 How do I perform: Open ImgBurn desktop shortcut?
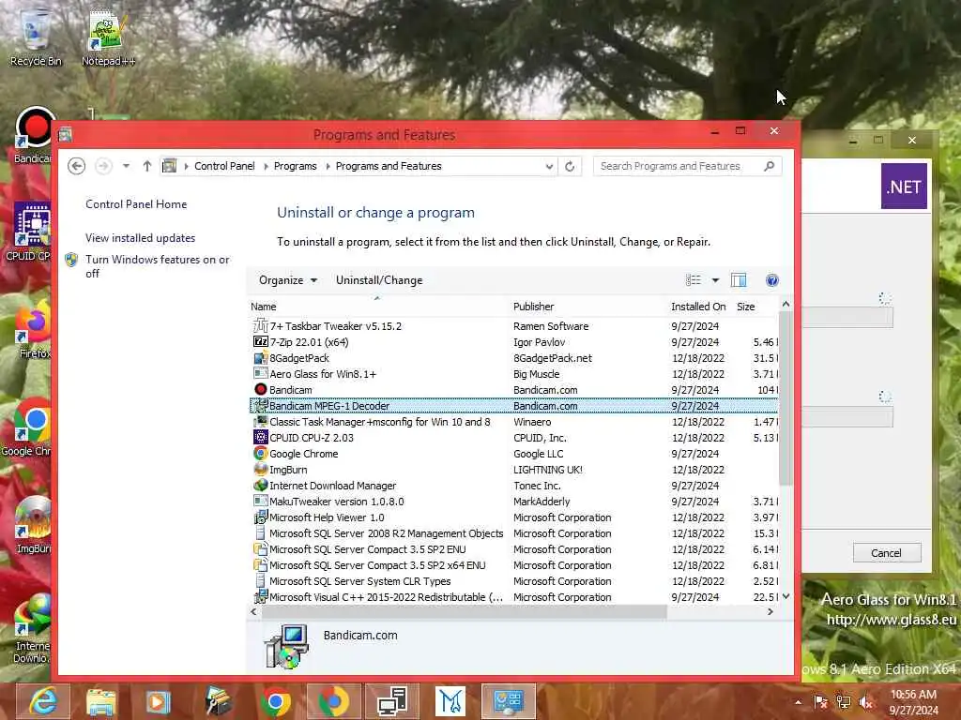pyautogui.click(x=32, y=525)
